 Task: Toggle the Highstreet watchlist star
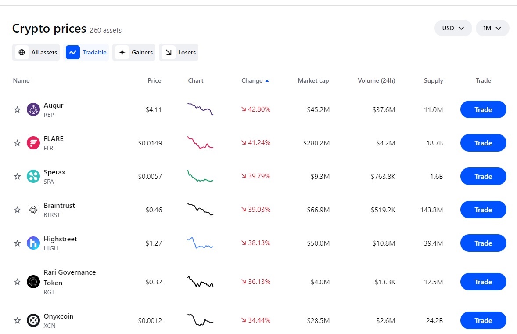point(17,243)
